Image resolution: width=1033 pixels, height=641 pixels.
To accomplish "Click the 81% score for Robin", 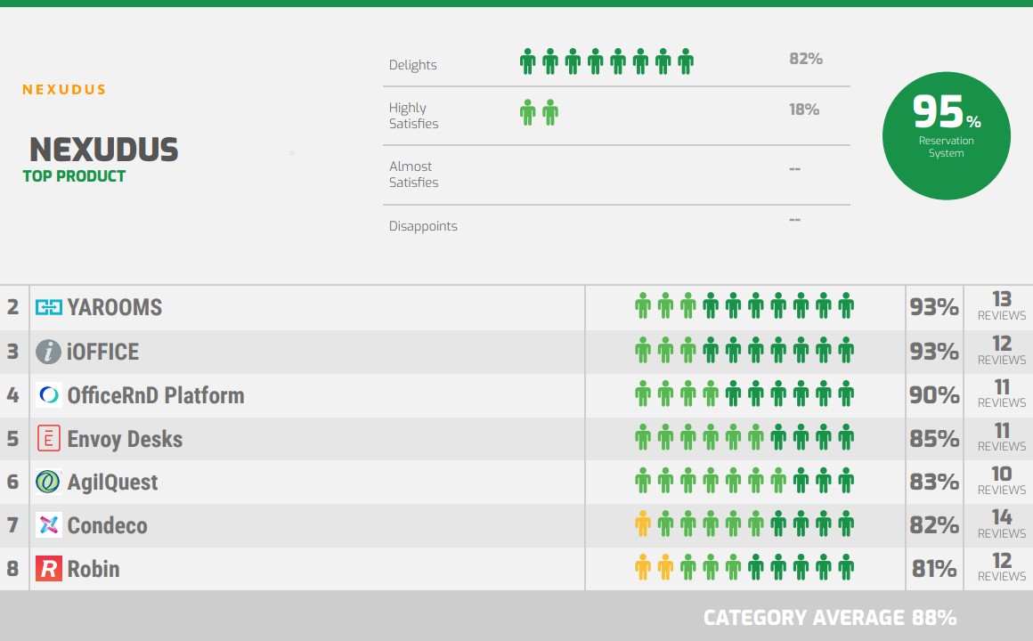I will pyautogui.click(x=934, y=569).
